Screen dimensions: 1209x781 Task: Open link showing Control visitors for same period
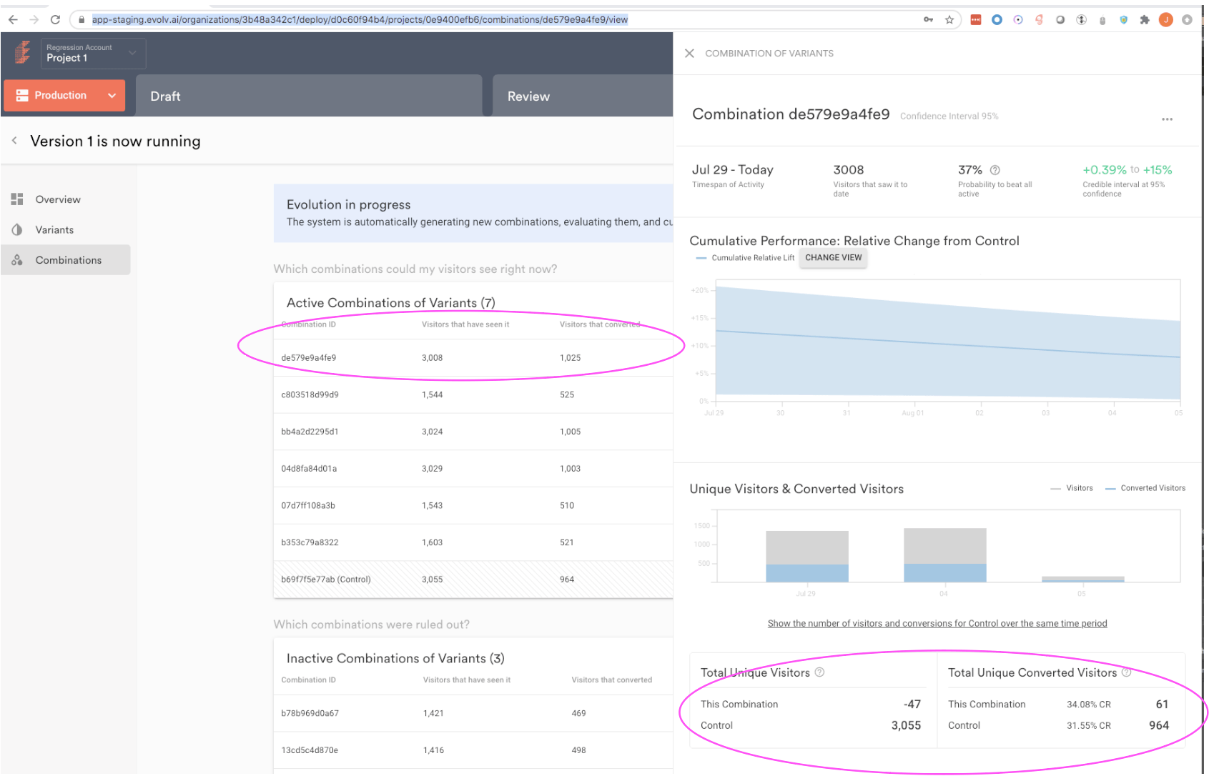click(937, 624)
